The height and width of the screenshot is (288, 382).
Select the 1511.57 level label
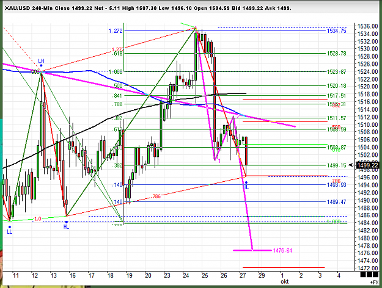336,118
